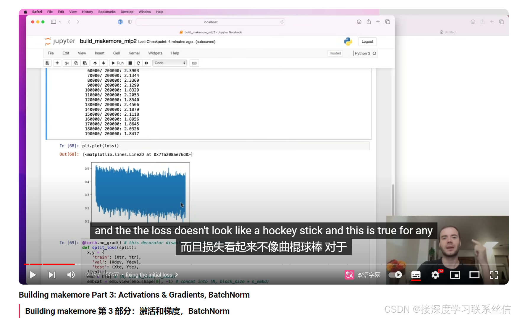Click notebook title build_makemore_mlp2
The width and height of the screenshot is (512, 318).
pyautogui.click(x=108, y=41)
